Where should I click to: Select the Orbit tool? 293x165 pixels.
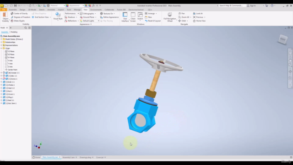(x=182, y=21)
